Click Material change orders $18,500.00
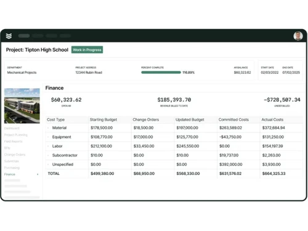The width and height of the screenshot is (308, 231). click(144, 128)
